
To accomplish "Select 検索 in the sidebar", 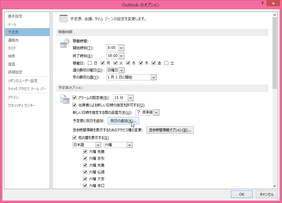I will [x=27, y=56].
